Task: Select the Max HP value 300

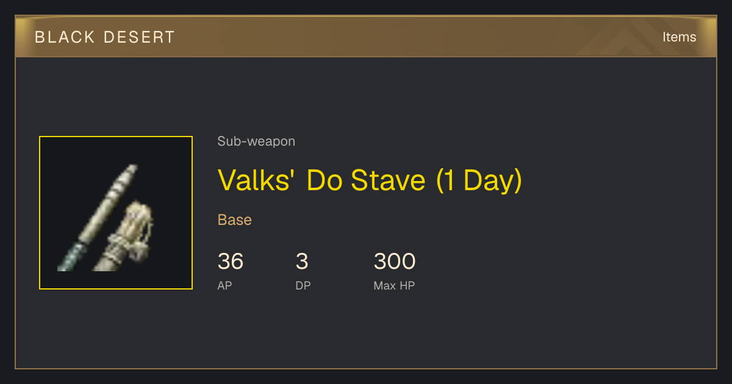Action: (395, 261)
